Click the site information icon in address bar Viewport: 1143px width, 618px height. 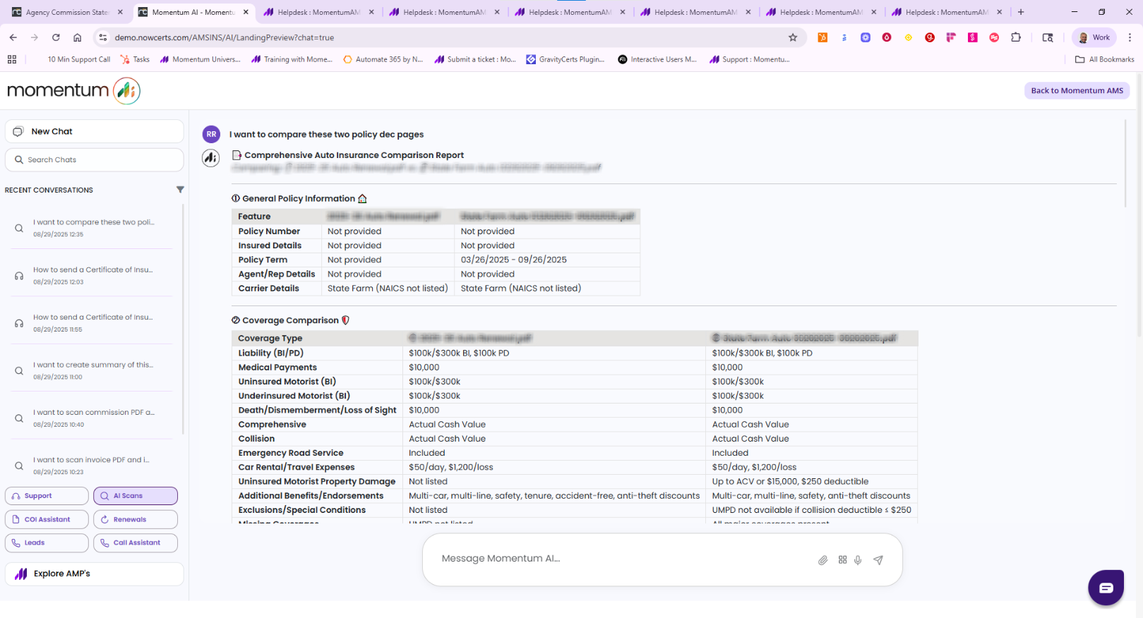tap(102, 37)
